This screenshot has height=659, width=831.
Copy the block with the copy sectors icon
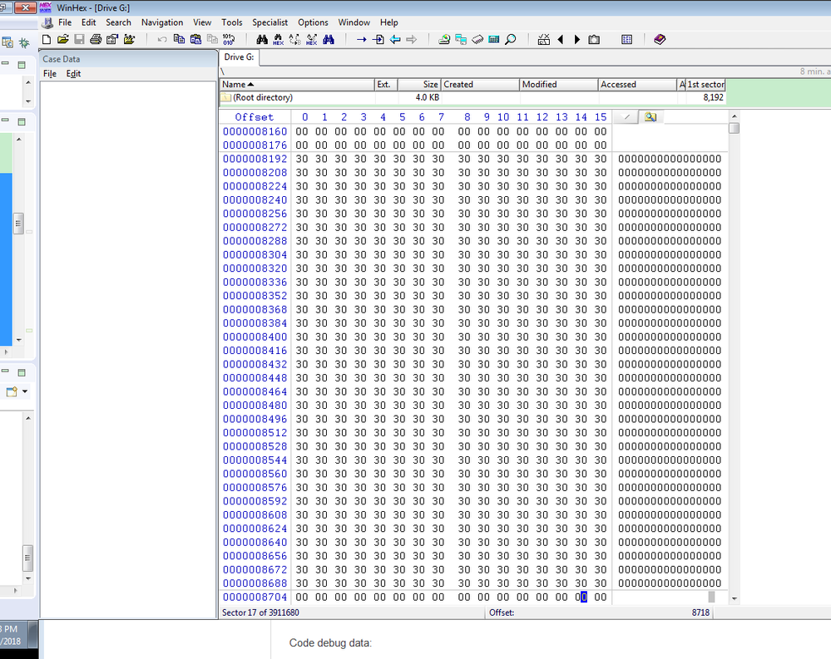point(179,39)
